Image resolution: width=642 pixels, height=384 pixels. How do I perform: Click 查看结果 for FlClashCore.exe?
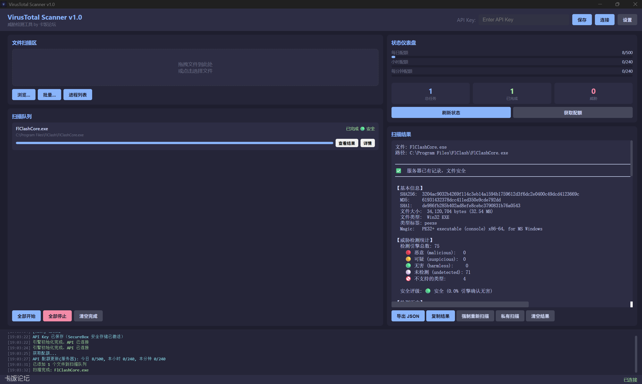[x=346, y=143]
